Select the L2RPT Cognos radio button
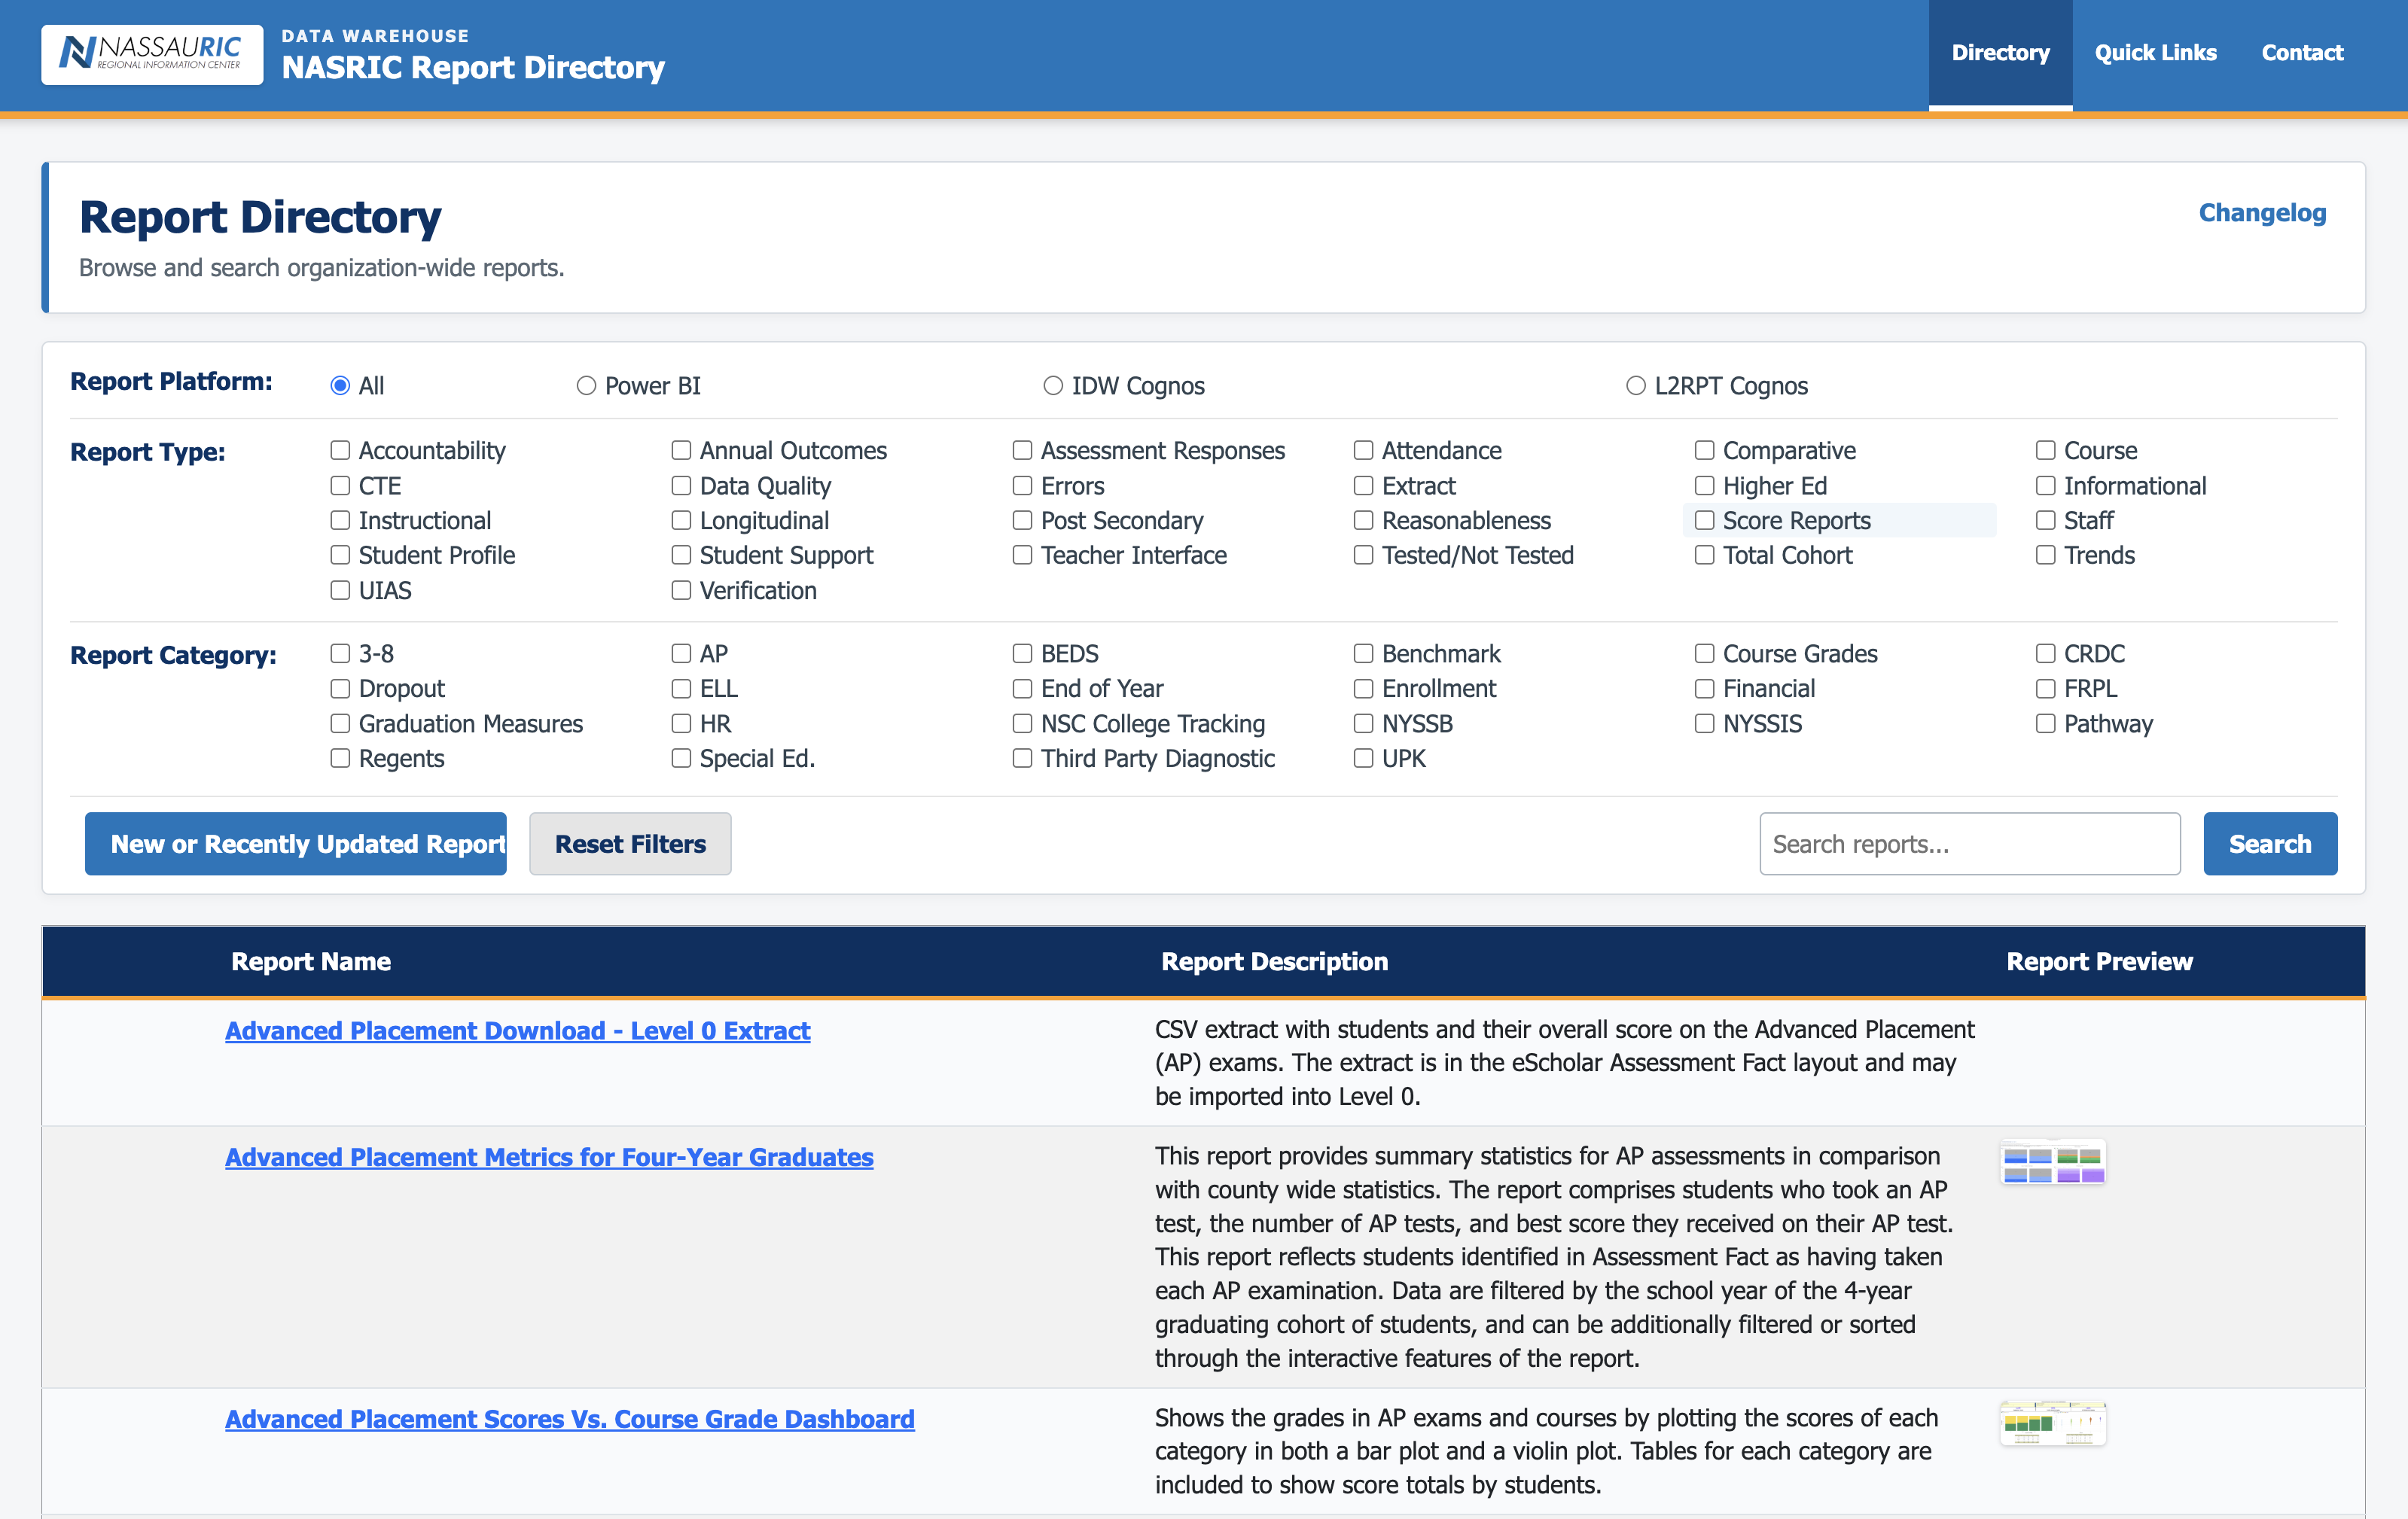 coord(1636,386)
